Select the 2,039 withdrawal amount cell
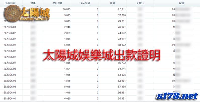Screen dimensions: 200x102 (67, 33)
